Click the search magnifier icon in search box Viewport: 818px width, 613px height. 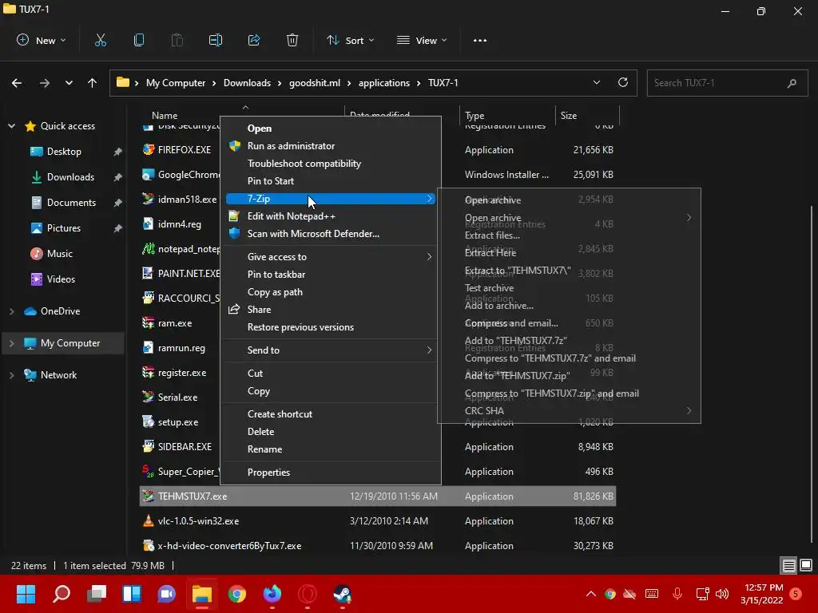pyautogui.click(x=792, y=83)
